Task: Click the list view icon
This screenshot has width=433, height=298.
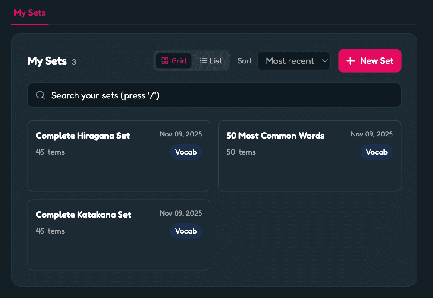Action: [203, 61]
